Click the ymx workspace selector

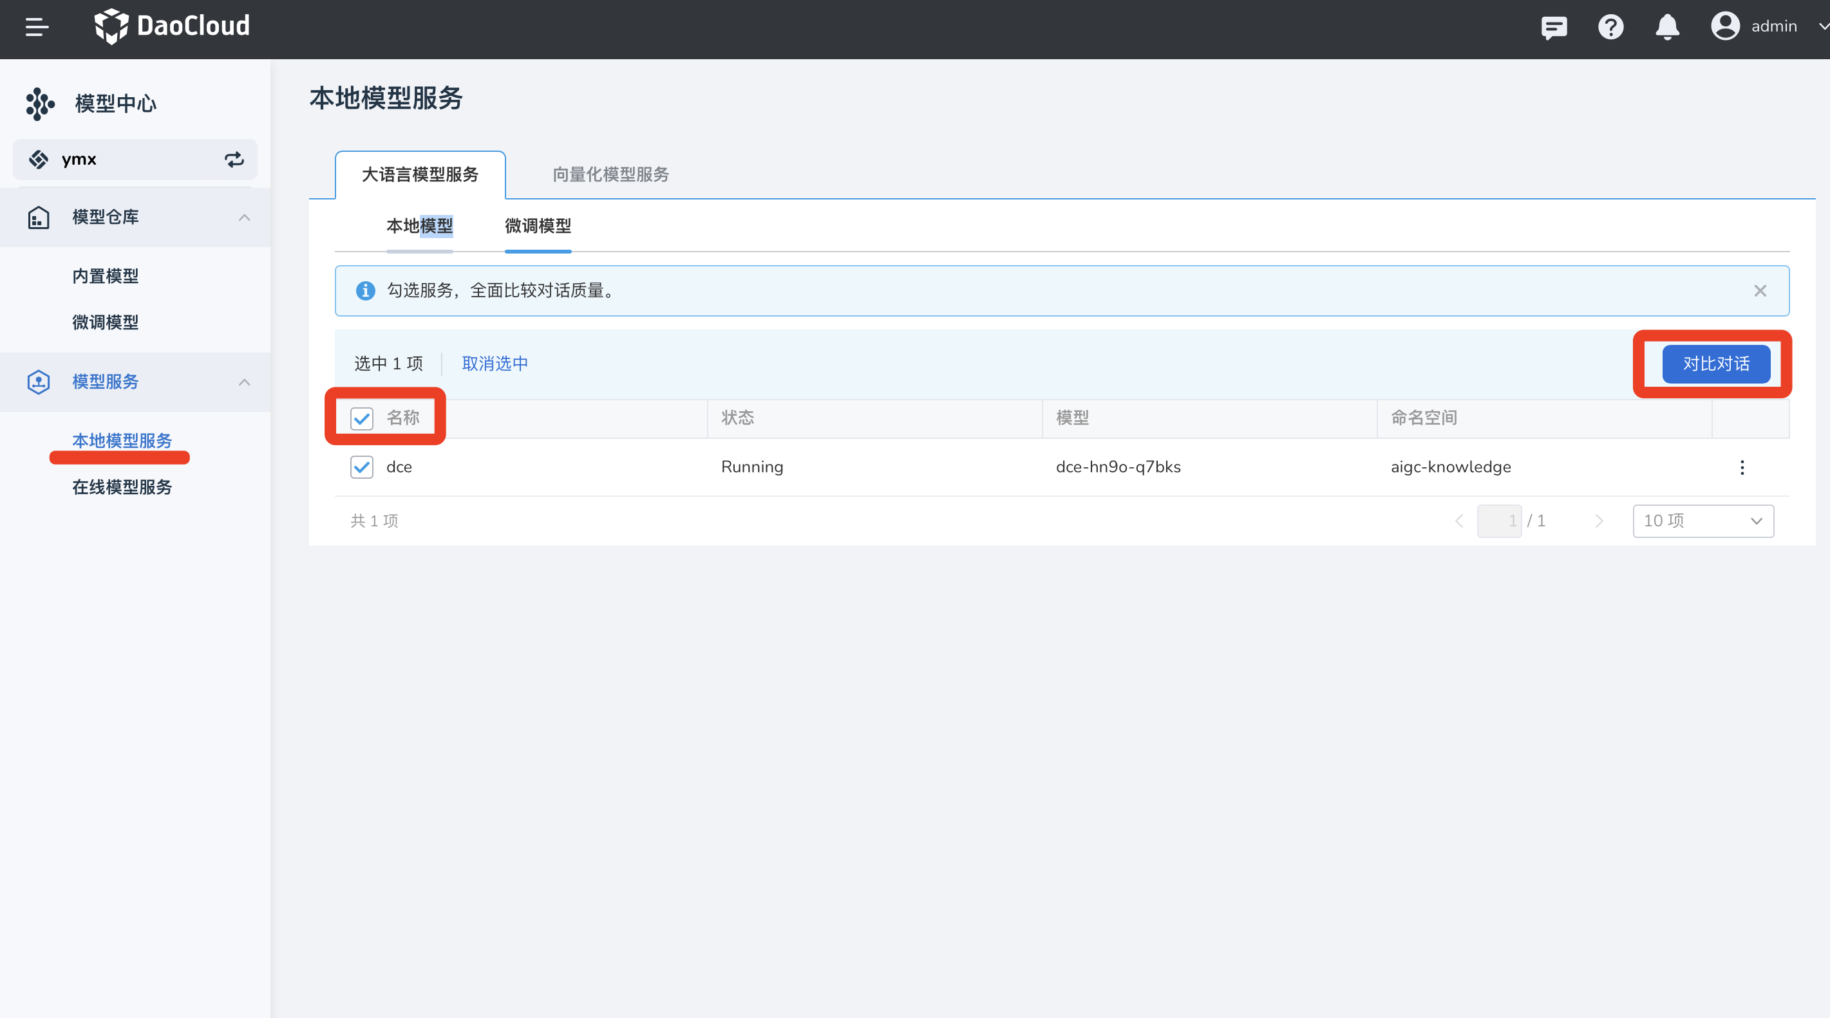click(135, 159)
